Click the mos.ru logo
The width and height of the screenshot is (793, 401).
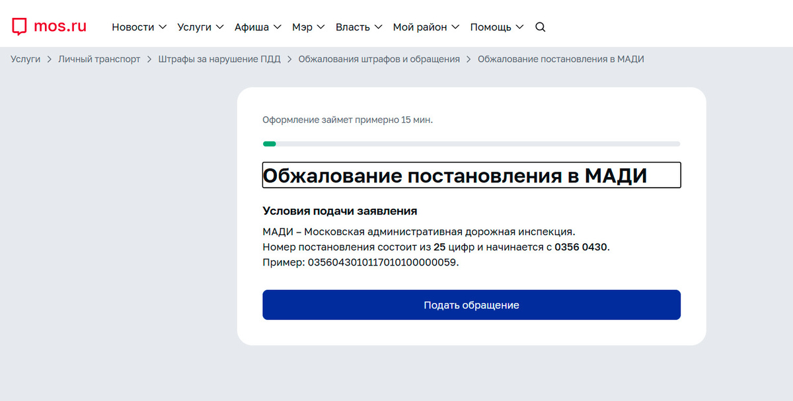pyautogui.click(x=49, y=26)
